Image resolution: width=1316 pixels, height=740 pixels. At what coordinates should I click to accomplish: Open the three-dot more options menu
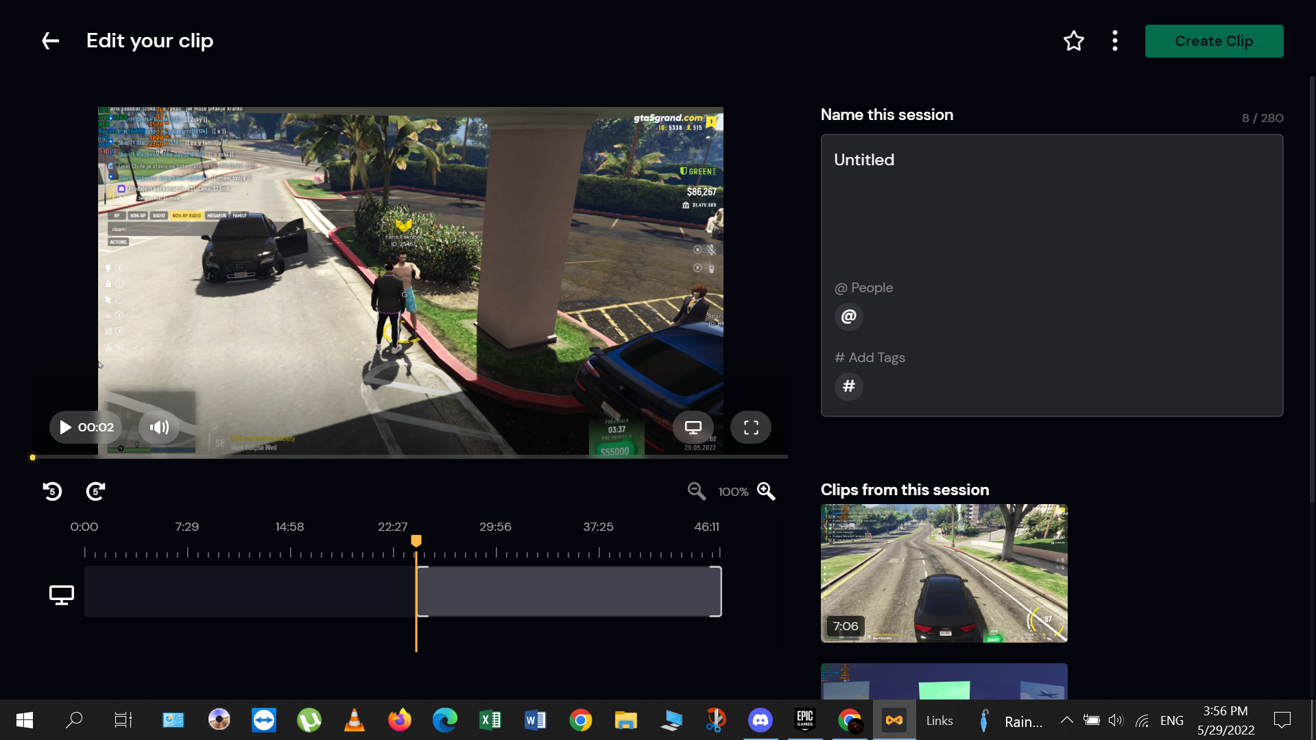click(x=1115, y=41)
